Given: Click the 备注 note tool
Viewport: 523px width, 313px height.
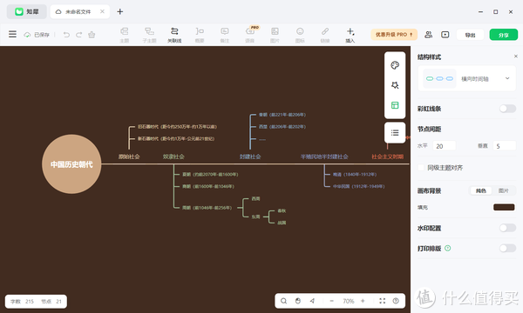Looking at the screenshot, I should 225,35.
